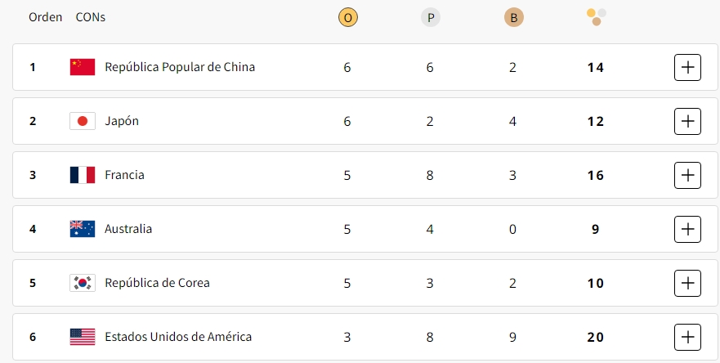Click the Japan flag icon
The width and height of the screenshot is (720, 363).
83,121
